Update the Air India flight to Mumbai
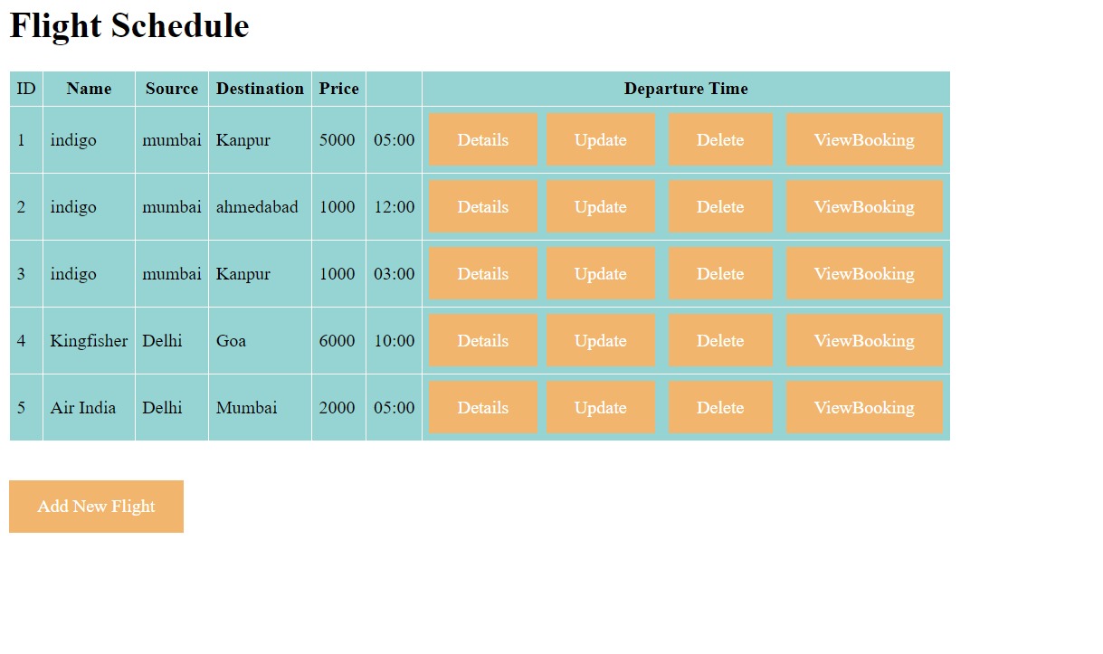The width and height of the screenshot is (1103, 654). coord(600,407)
